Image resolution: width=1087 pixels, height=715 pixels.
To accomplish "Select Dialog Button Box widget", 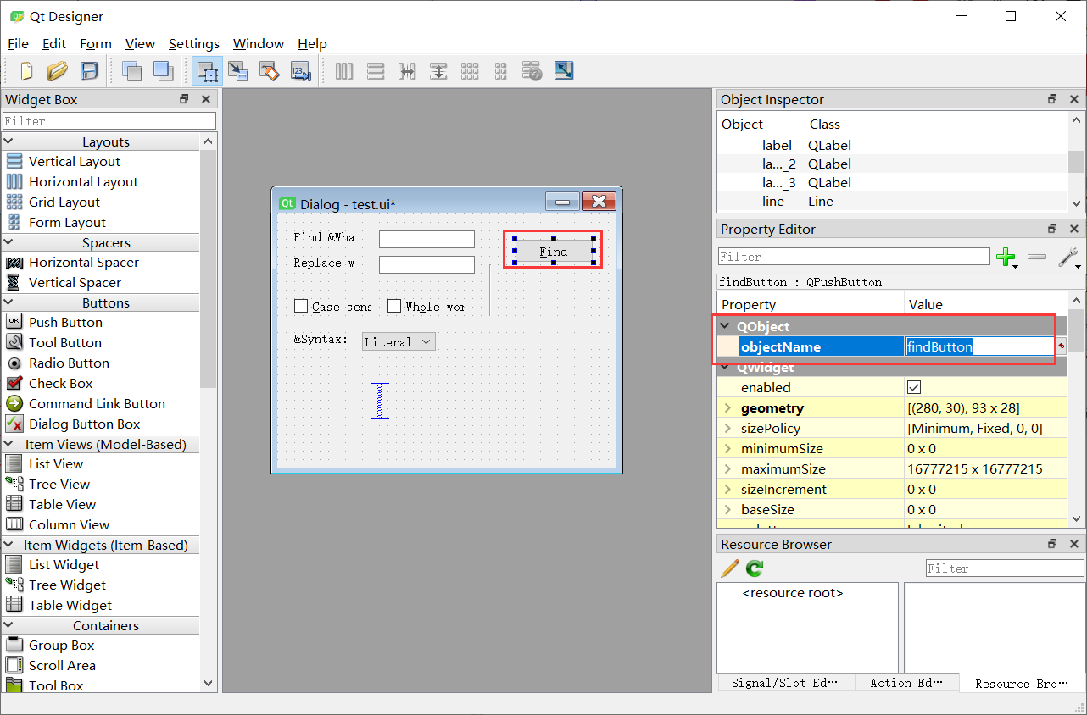I will (85, 424).
